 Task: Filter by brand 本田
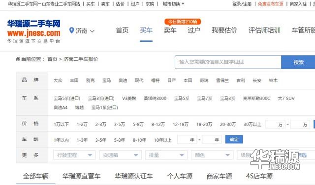pyautogui.click(x=188, y=80)
